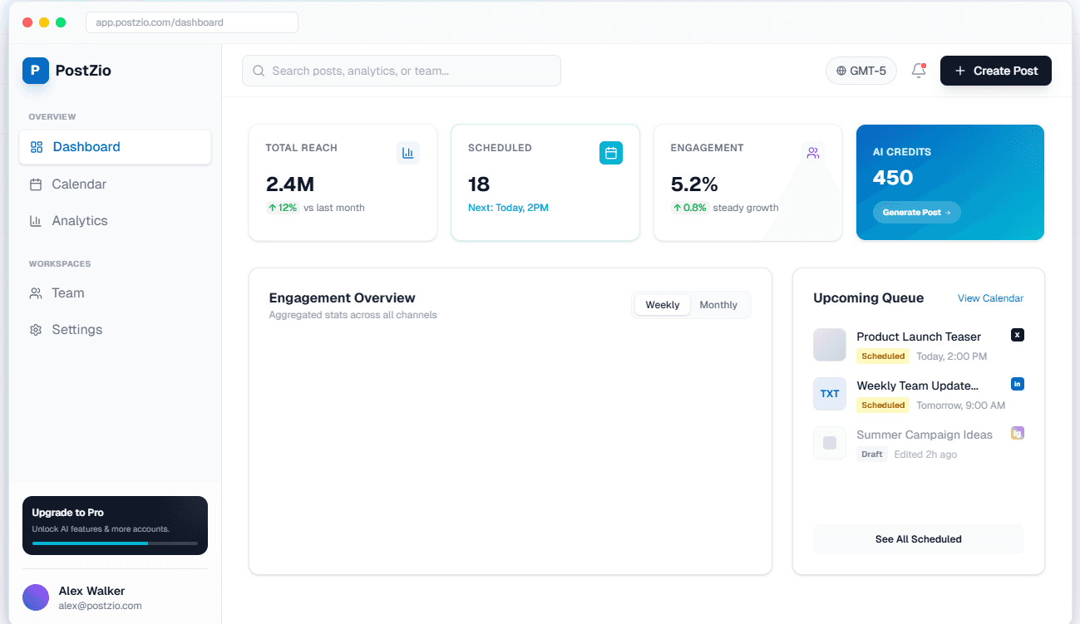Click the Settings gear in sidebar
This screenshot has width=1080, height=624.
coord(36,329)
